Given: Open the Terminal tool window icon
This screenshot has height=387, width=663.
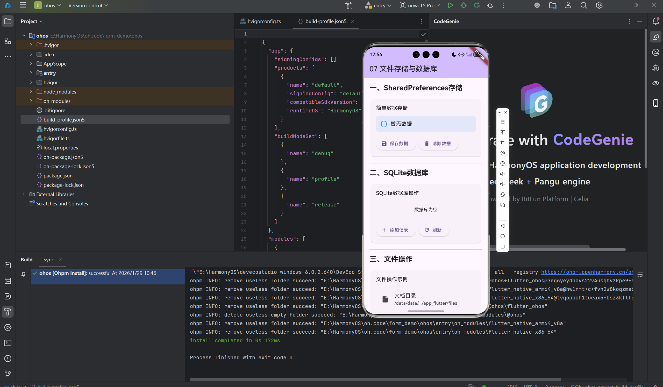Looking at the screenshot, I should [x=8, y=343].
